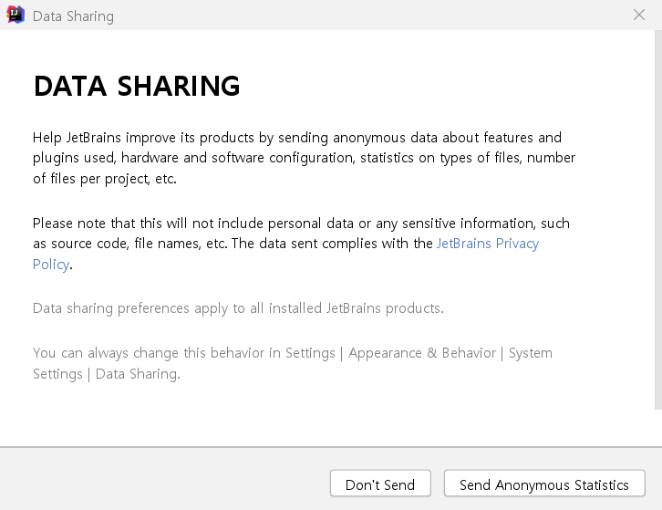The image size is (662, 510).
Task: Close the Data Sharing dialog
Action: click(639, 15)
